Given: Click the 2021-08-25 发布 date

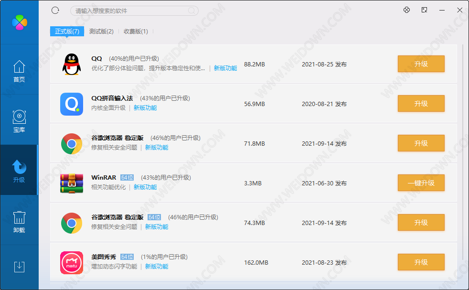Looking at the screenshot, I should (324, 64).
